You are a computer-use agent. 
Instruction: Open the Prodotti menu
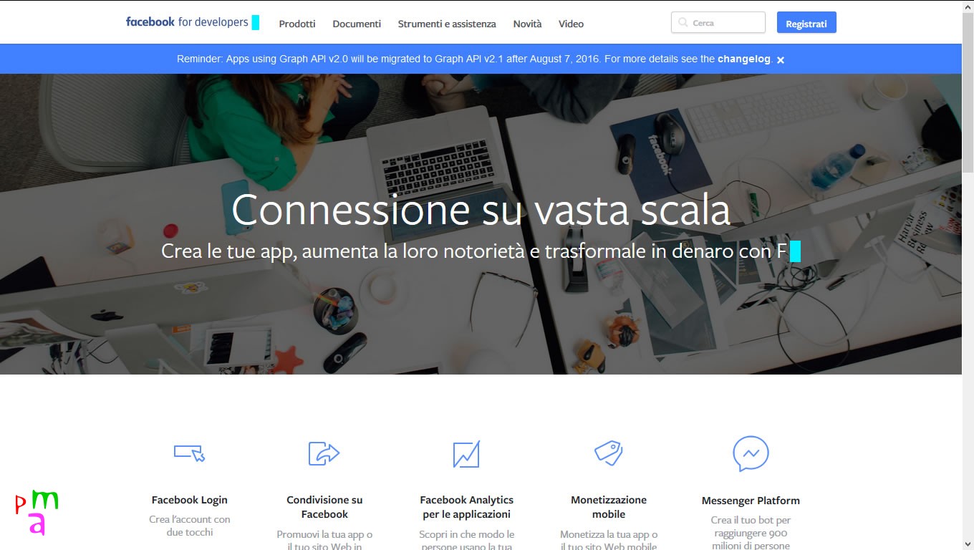point(297,24)
